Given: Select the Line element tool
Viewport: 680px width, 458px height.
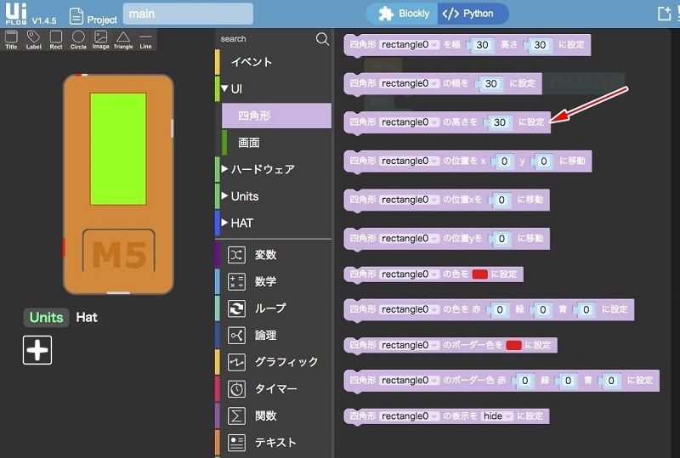Looking at the screenshot, I should [x=145, y=39].
